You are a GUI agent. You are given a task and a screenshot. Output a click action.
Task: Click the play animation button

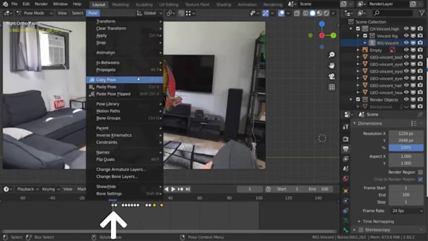pos(173,189)
